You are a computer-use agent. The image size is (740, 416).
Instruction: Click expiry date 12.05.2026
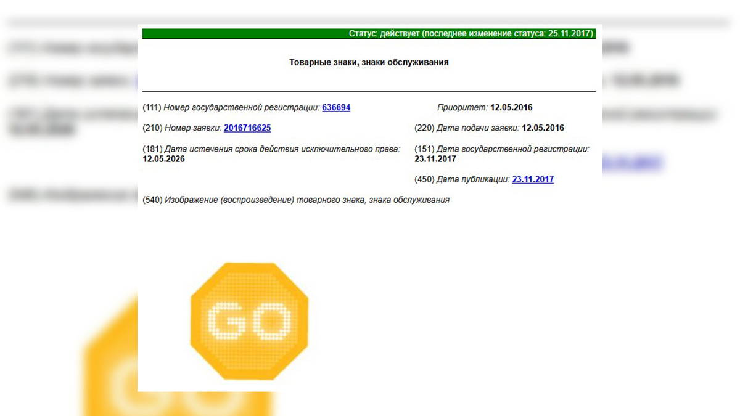(x=163, y=158)
